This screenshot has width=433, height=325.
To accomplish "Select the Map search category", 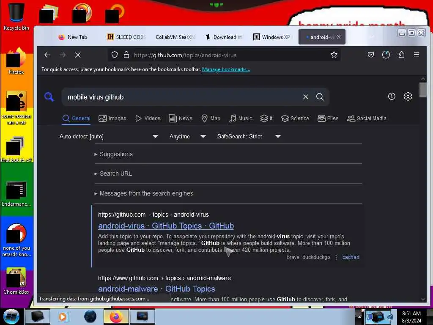I will (x=211, y=118).
